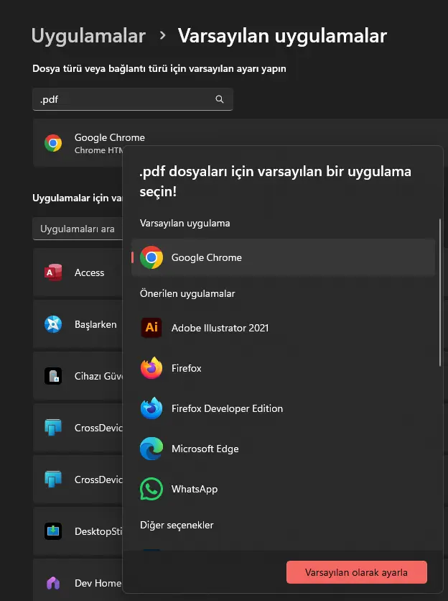Open the Access app icon
Image resolution: width=448 pixels, height=601 pixels.
point(53,272)
